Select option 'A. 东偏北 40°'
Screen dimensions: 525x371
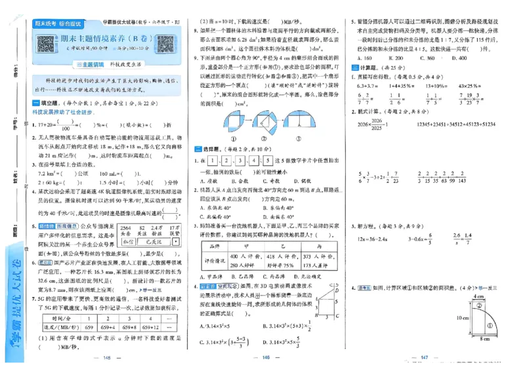pyautogui.click(x=215, y=208)
